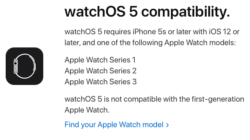Click the watchOS 5 compatibility heading
250x140 pixels.
(147, 12)
